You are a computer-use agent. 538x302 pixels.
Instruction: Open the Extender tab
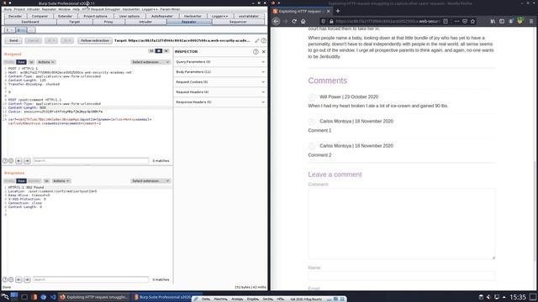(66, 16)
